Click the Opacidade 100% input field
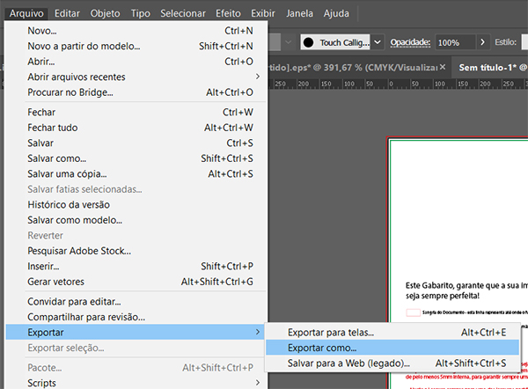 pos(454,42)
